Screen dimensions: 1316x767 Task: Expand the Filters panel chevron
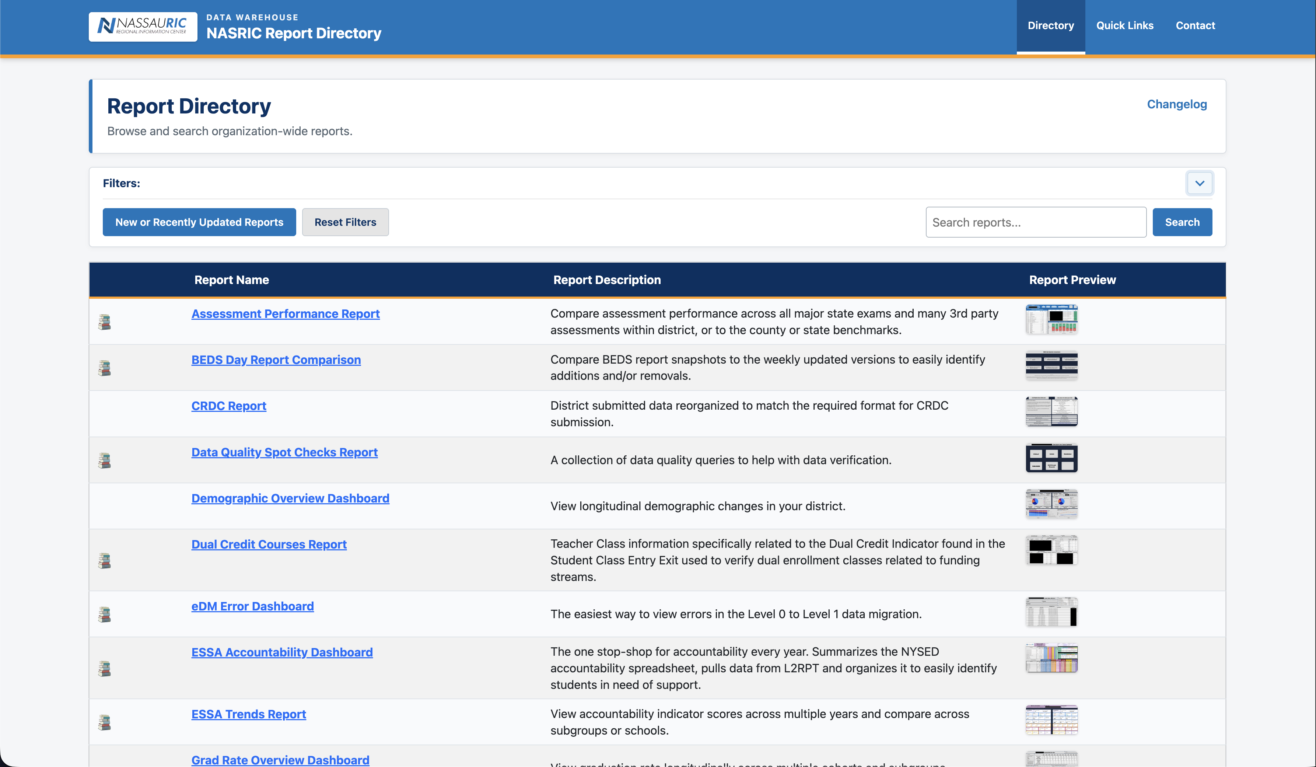[1200, 183]
